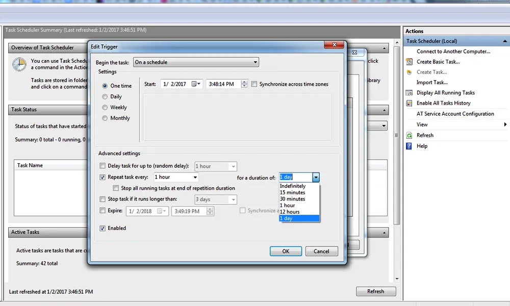Click OK to save the trigger
This screenshot has height=306, width=510.
pos(286,251)
